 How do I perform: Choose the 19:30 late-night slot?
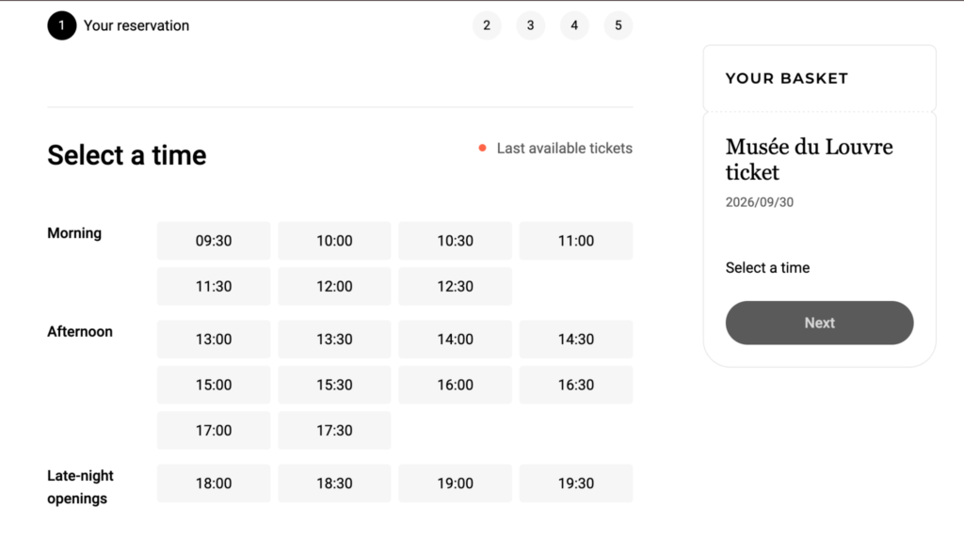coord(576,483)
